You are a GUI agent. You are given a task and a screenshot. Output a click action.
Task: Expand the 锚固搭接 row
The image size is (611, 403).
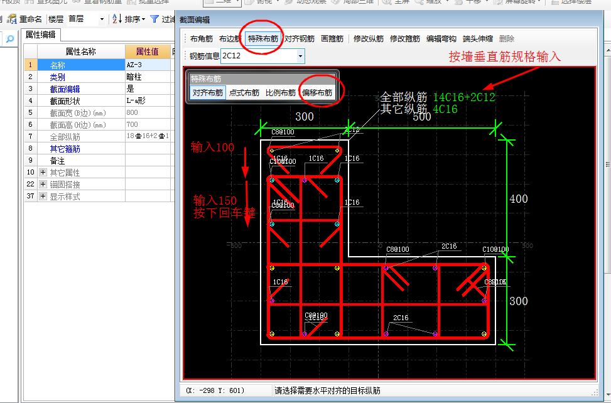43,184
